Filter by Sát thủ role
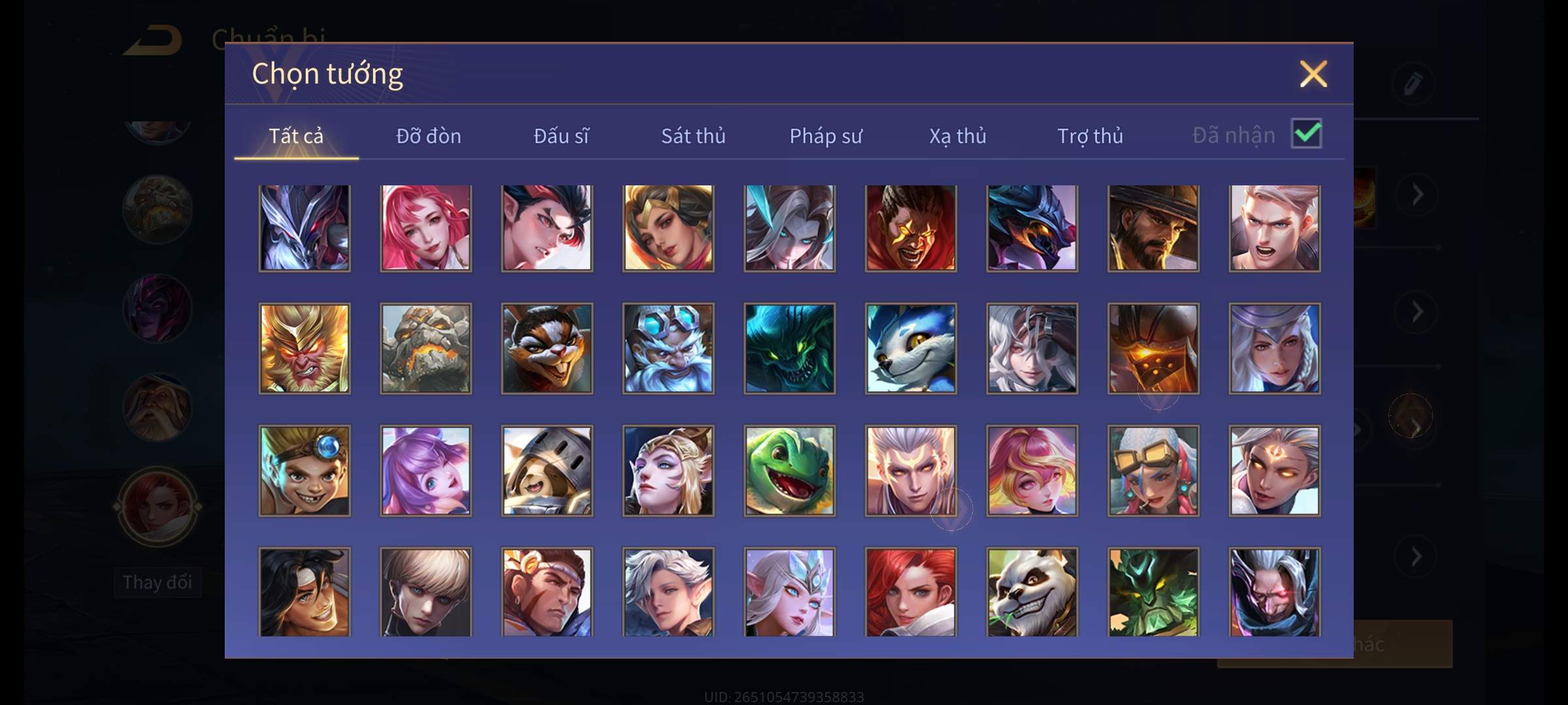1568x705 pixels. tap(693, 136)
